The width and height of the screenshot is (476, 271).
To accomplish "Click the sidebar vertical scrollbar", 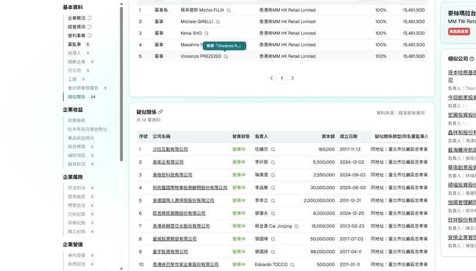I will [x=121, y=59].
